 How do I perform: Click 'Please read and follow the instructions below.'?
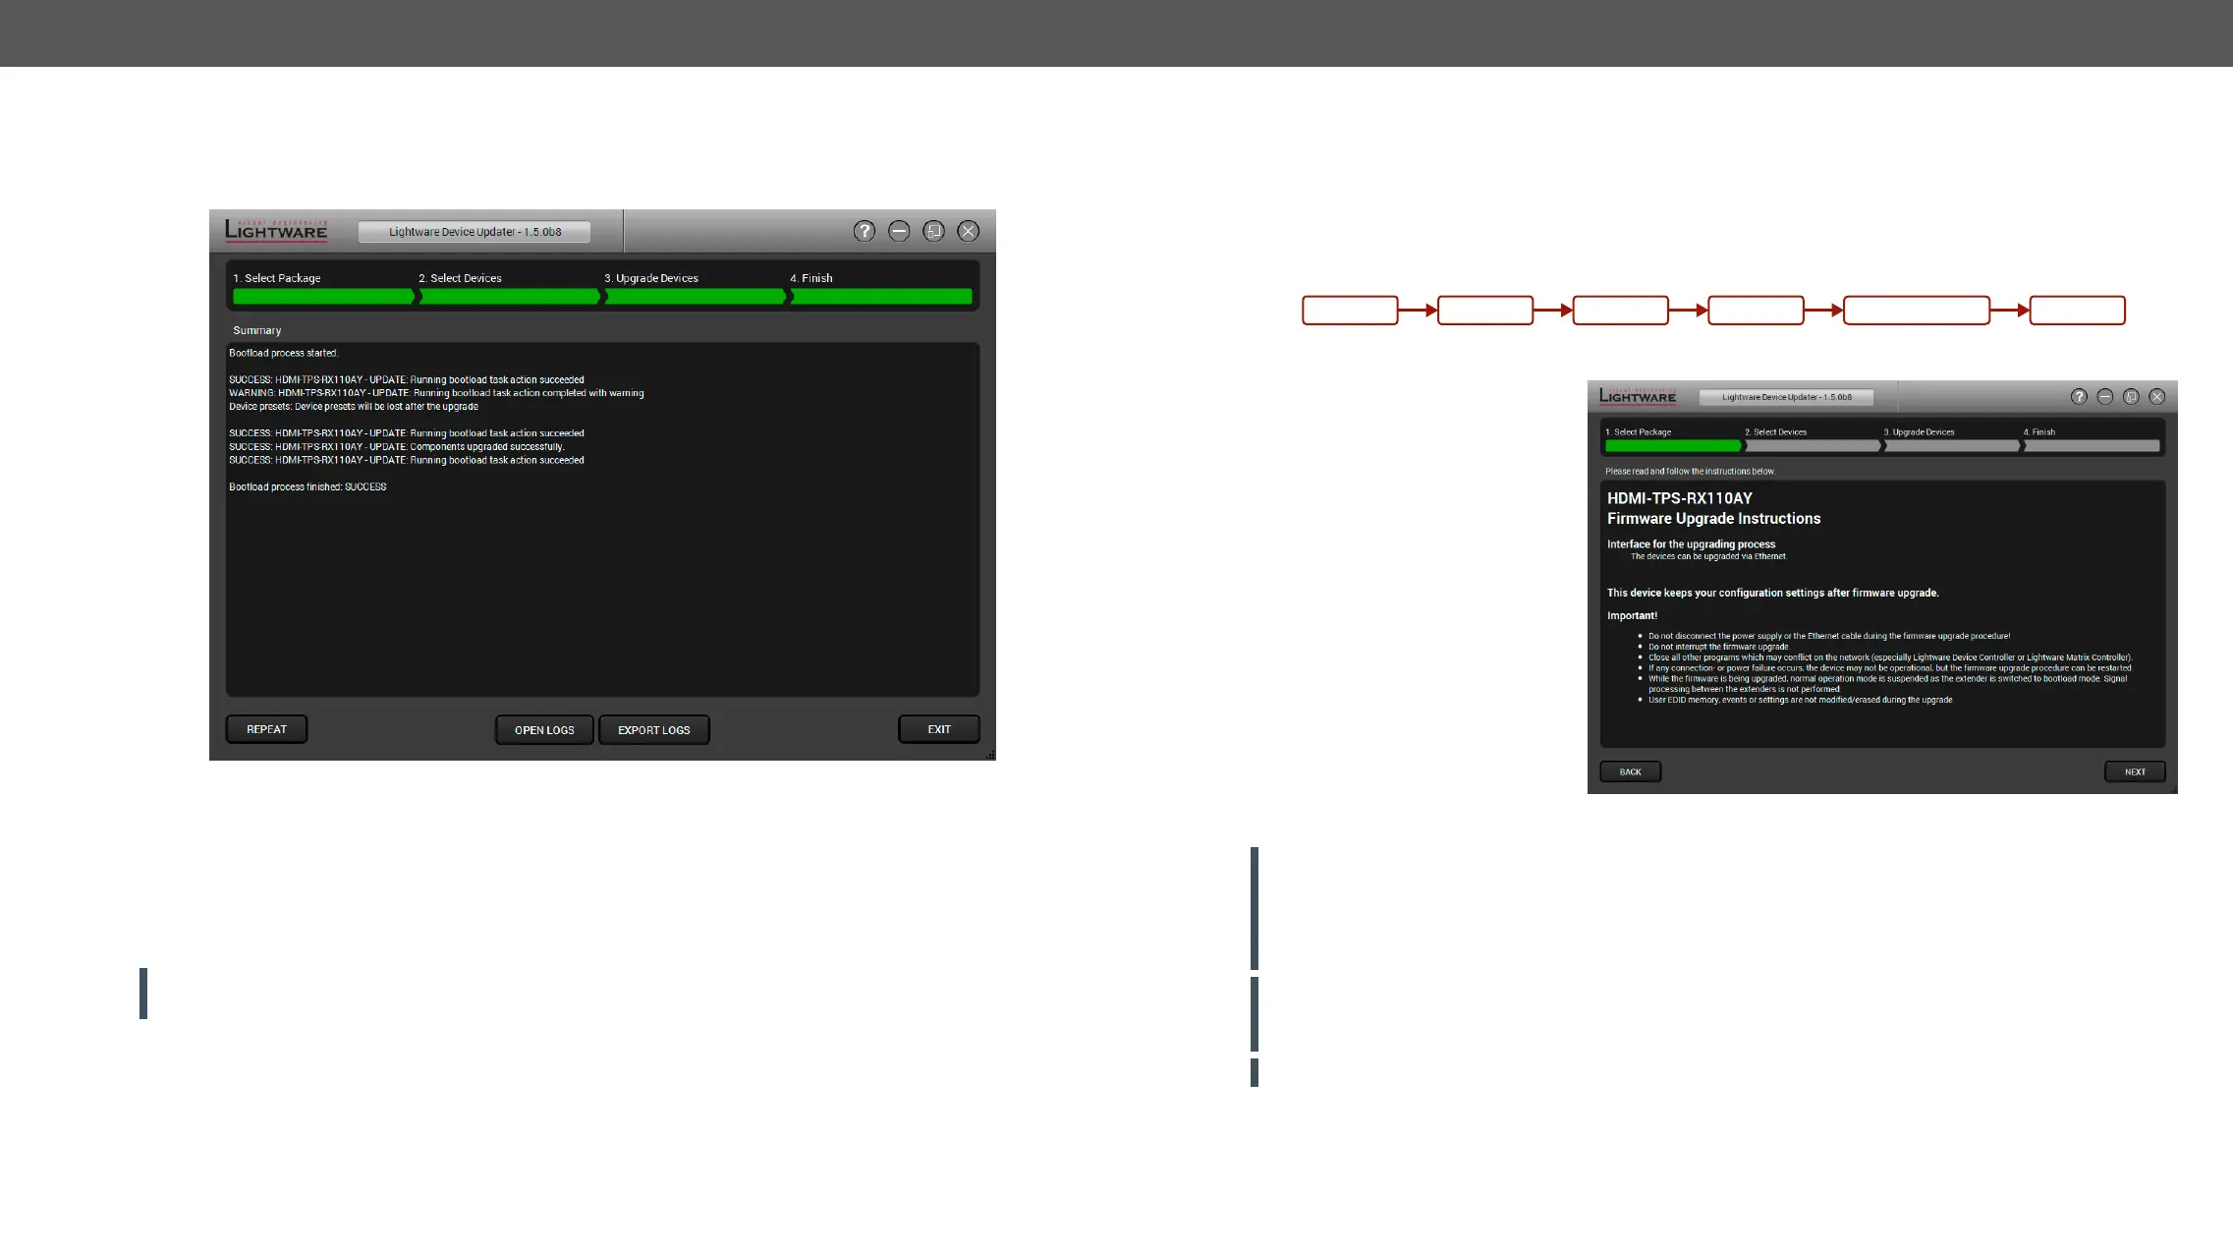(1690, 472)
